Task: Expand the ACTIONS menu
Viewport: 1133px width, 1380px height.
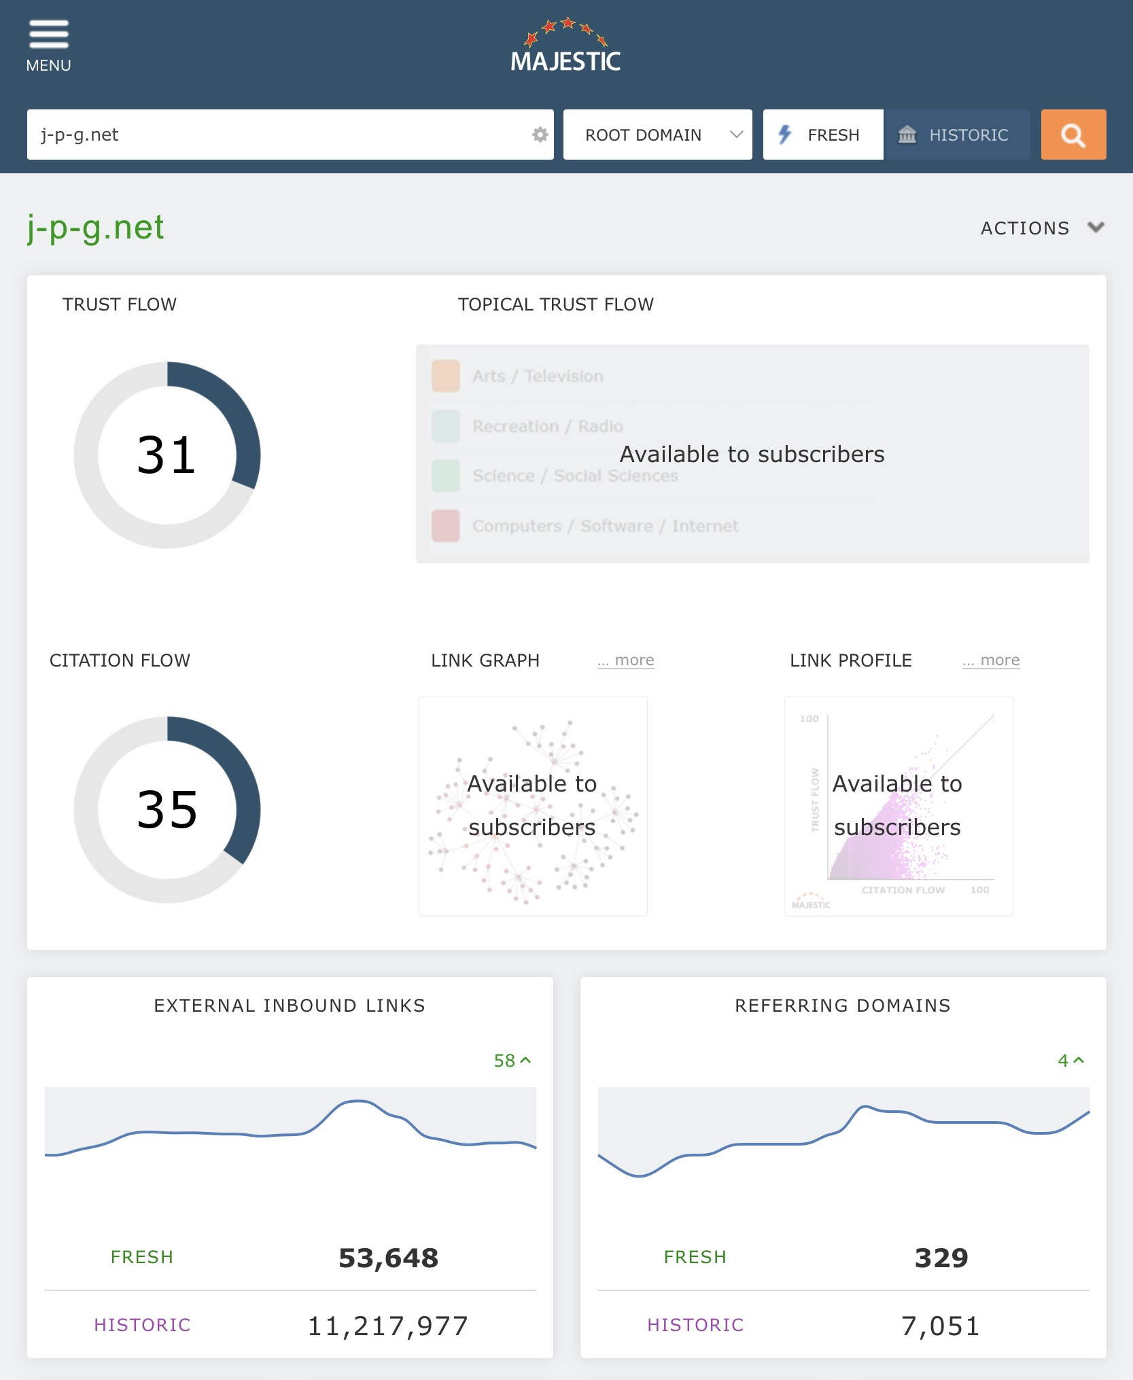Action: coord(1042,228)
